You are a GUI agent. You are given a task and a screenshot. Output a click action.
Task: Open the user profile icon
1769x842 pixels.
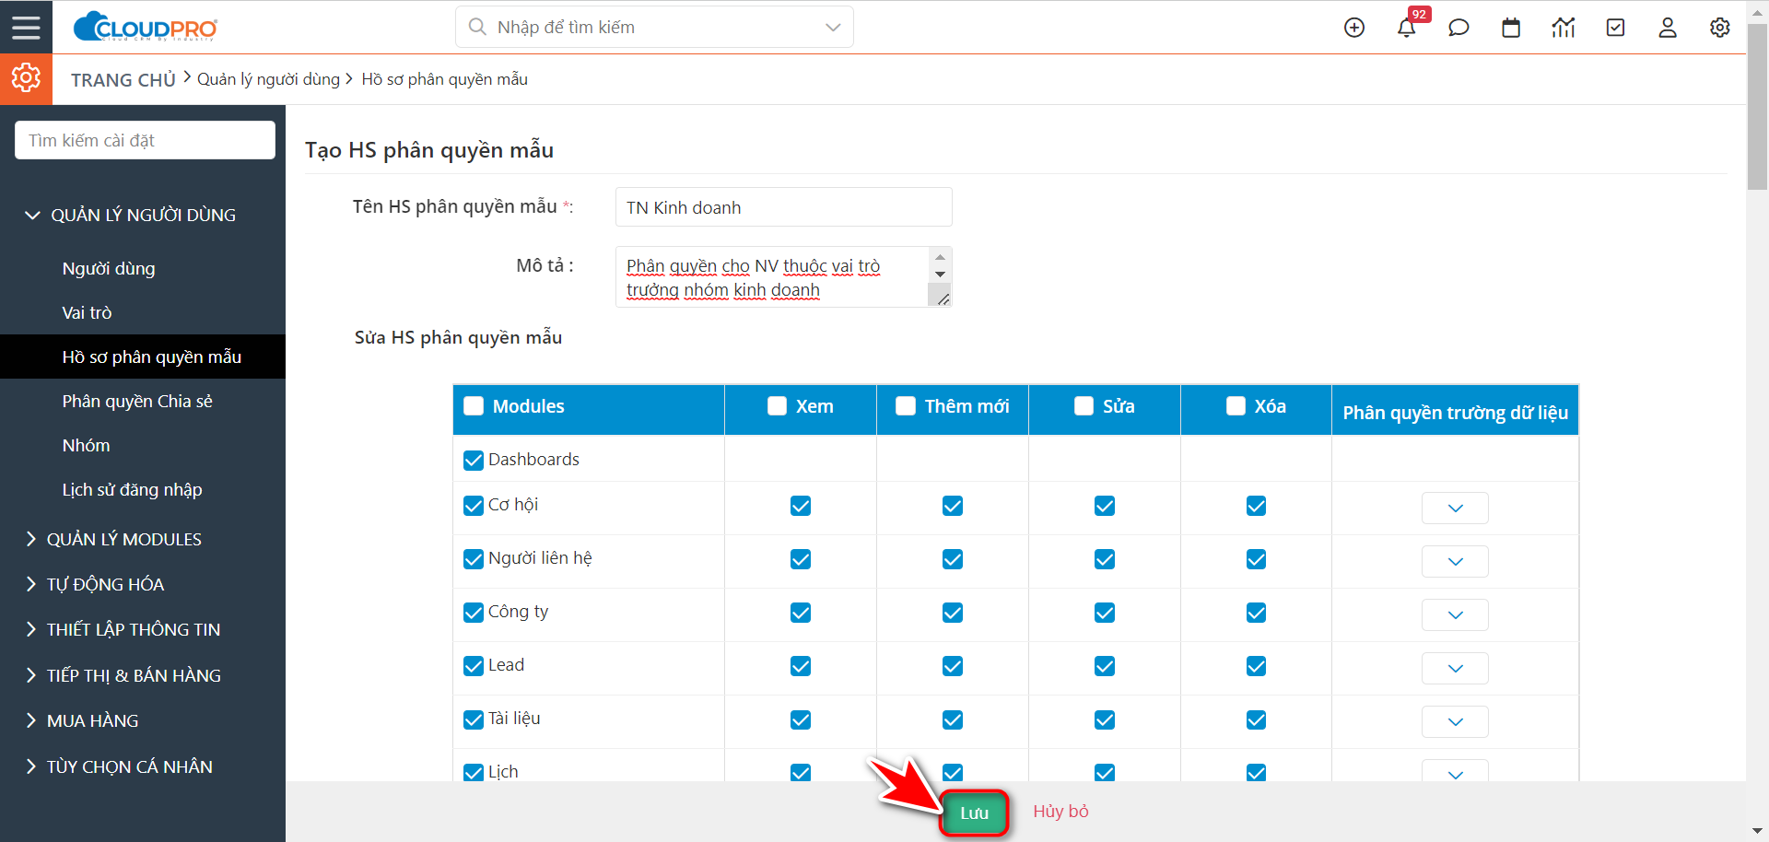point(1668,28)
